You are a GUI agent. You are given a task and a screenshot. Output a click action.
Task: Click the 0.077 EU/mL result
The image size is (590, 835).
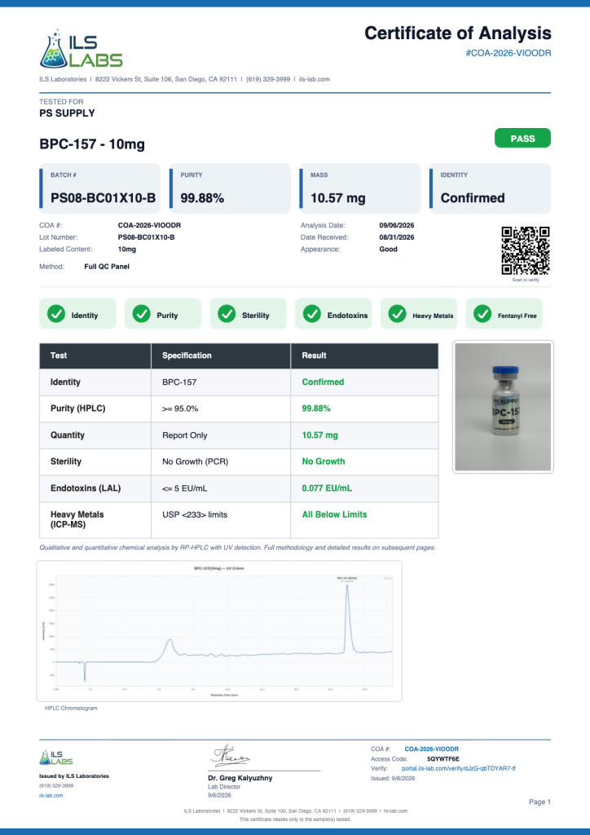click(x=327, y=488)
